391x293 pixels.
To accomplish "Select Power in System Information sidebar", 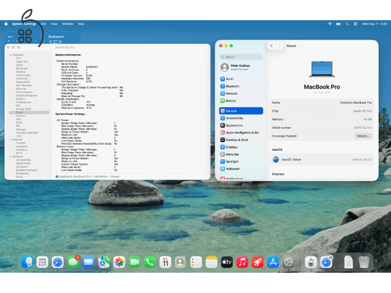I will 29,112.
